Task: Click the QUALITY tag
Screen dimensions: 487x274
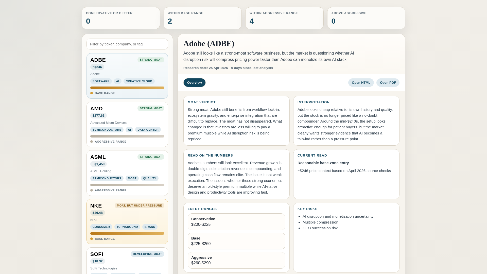Action: (150, 178)
